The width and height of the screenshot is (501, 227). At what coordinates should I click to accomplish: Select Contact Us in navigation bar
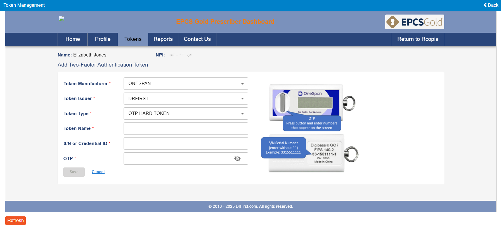pyautogui.click(x=197, y=39)
